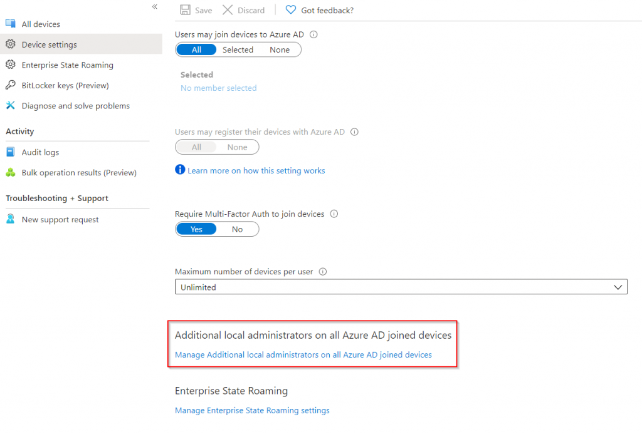Set join devices to None
The image size is (642, 434).
tap(280, 49)
